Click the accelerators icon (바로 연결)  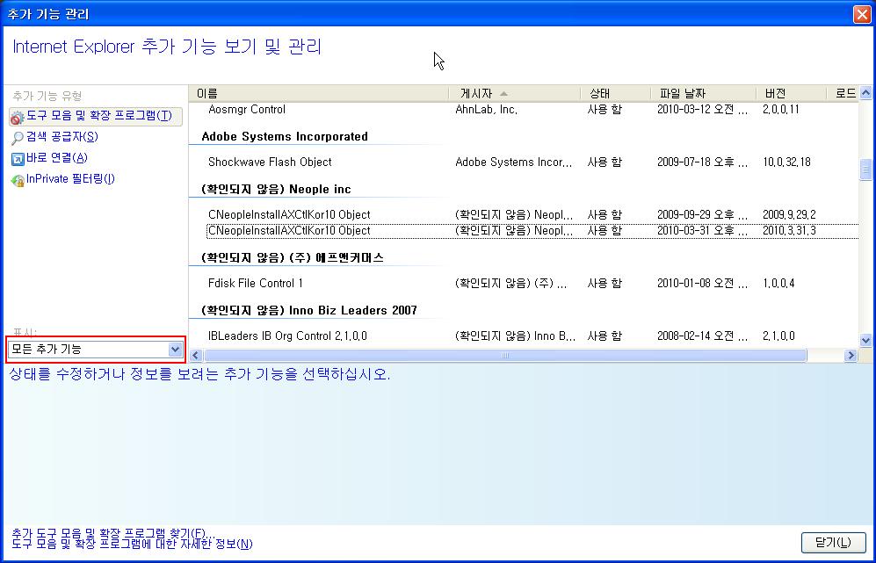click(17, 159)
